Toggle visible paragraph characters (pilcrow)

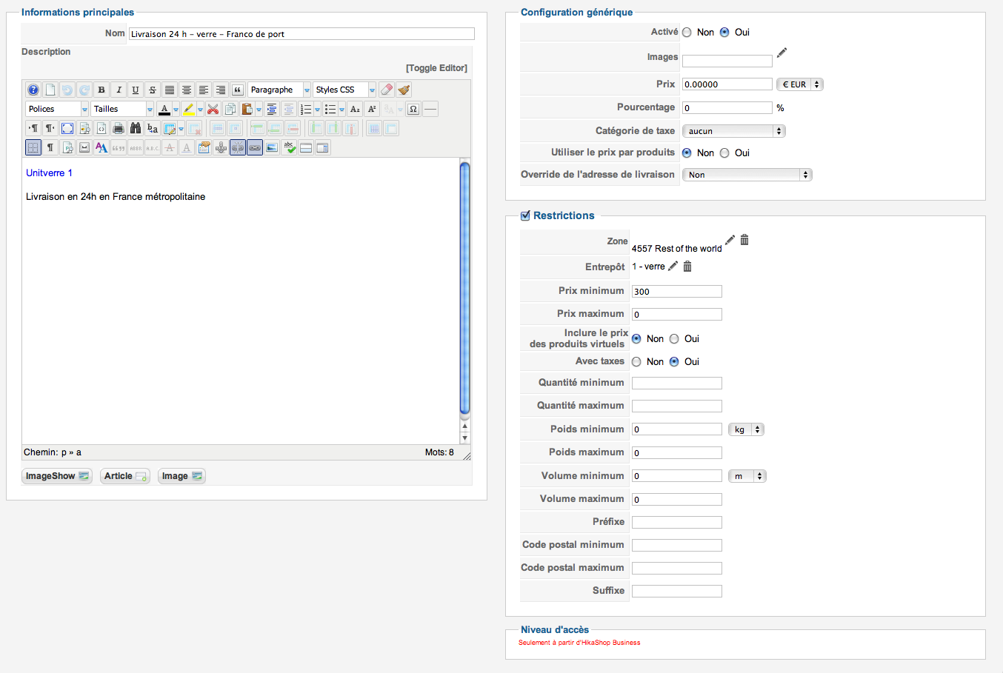(x=50, y=147)
